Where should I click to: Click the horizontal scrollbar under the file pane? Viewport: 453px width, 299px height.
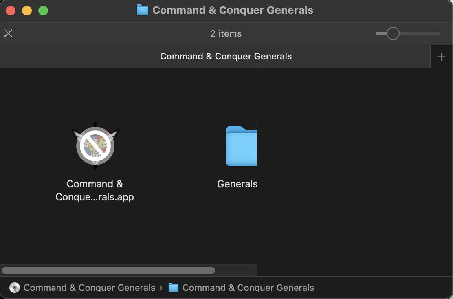click(108, 270)
